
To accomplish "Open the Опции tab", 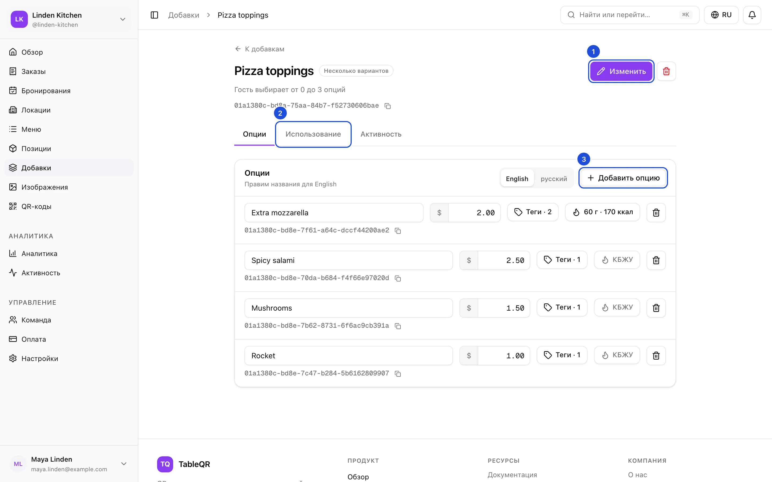I will point(254,134).
